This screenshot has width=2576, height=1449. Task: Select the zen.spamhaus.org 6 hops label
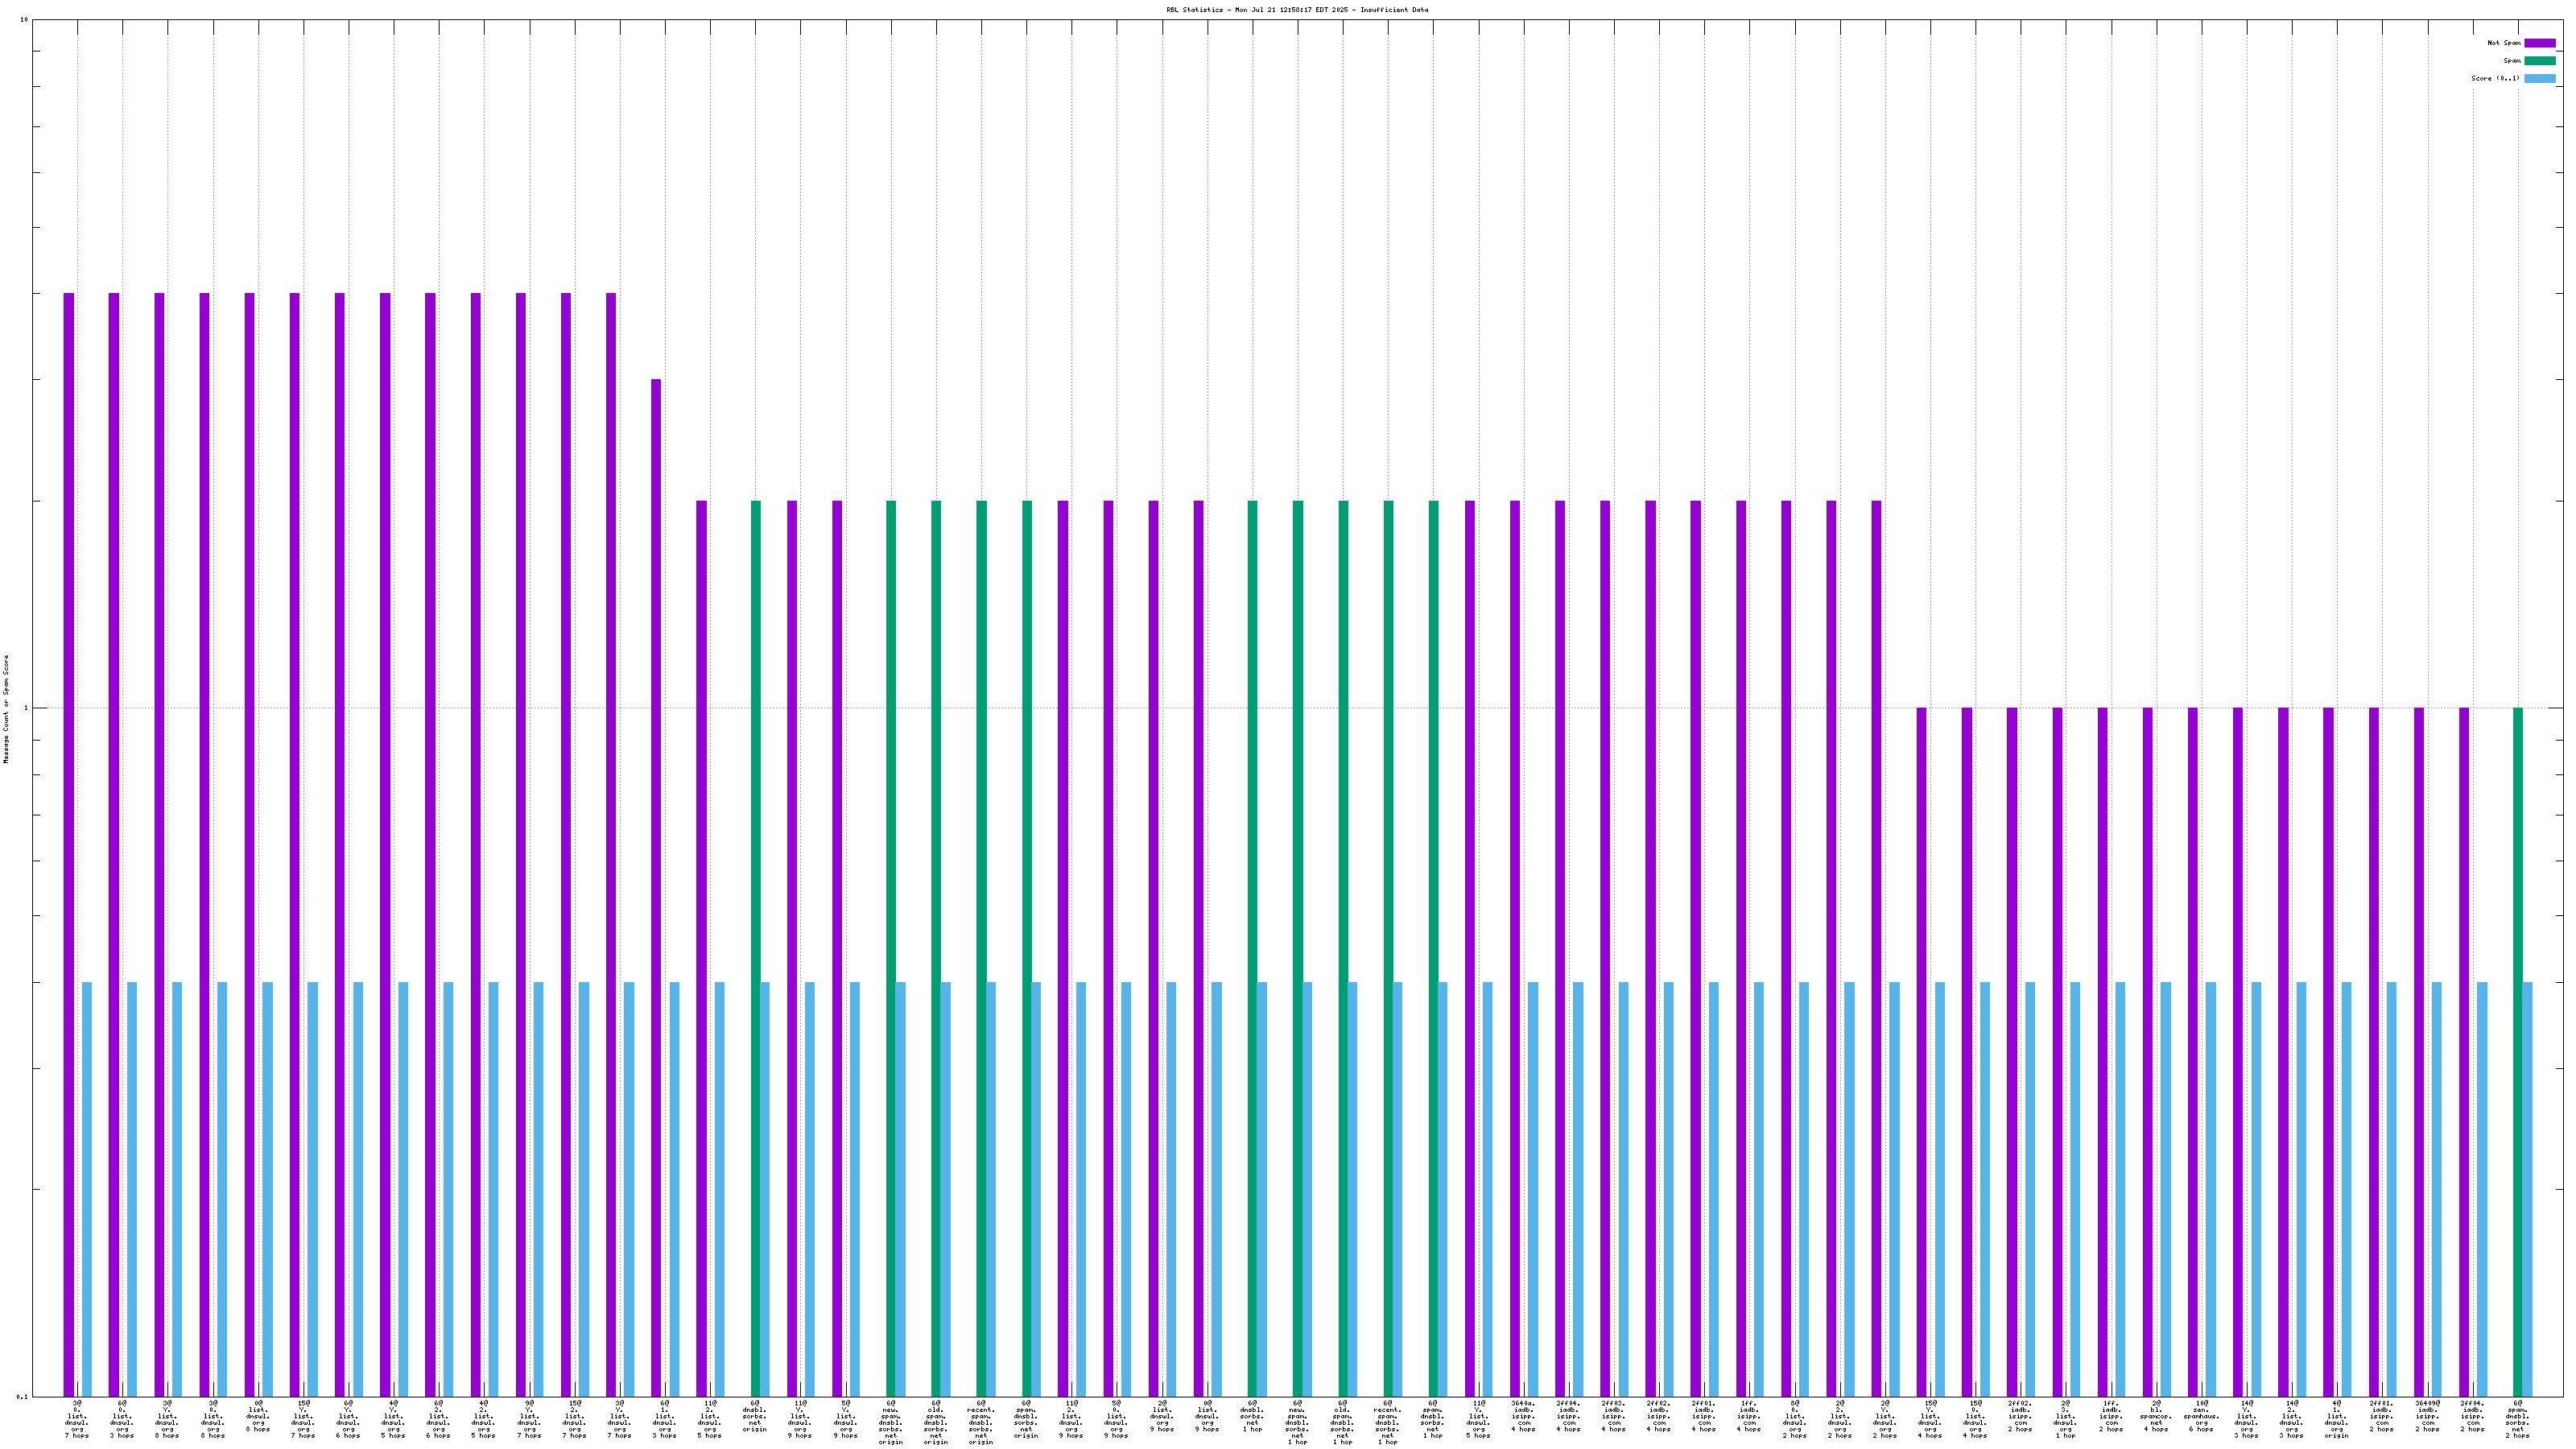pyautogui.click(x=2201, y=1415)
